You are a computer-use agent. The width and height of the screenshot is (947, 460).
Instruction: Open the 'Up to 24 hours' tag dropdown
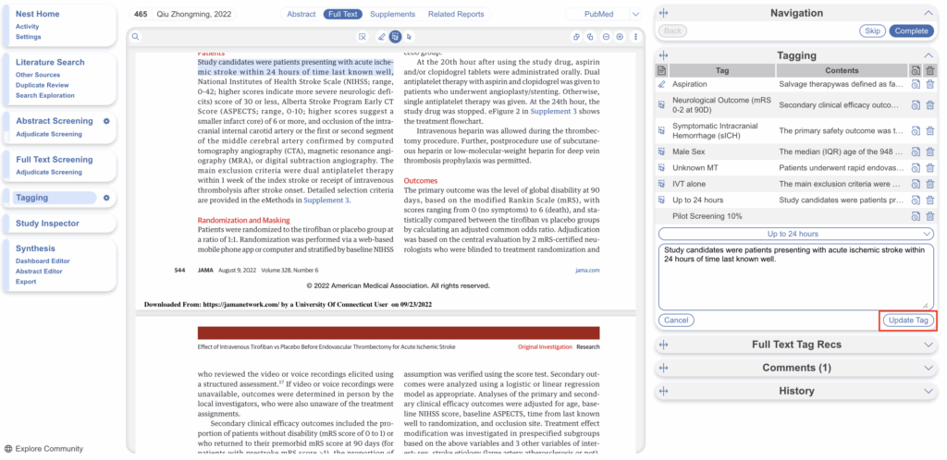click(795, 233)
